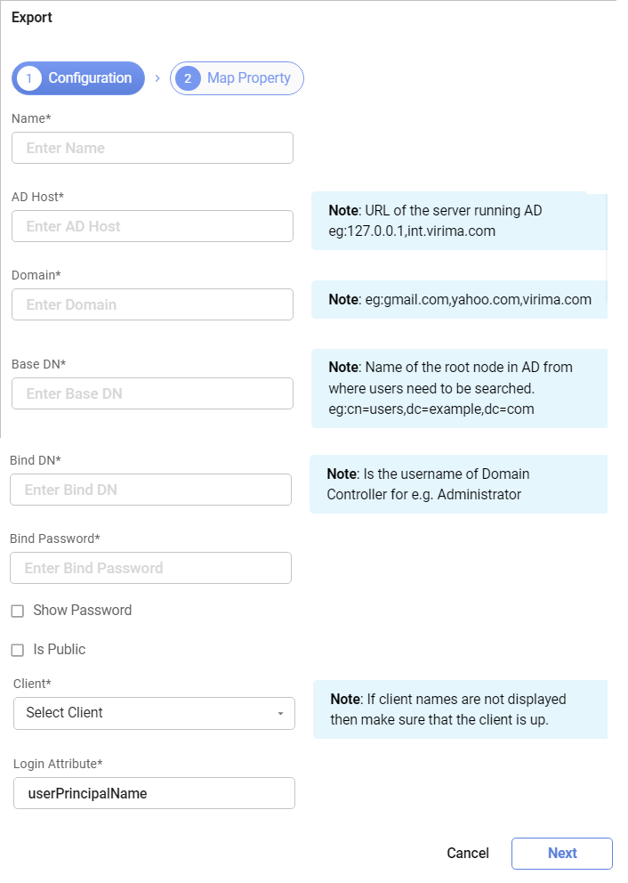The height and width of the screenshot is (883, 628).
Task: Select the Base DN text box
Action: click(152, 393)
